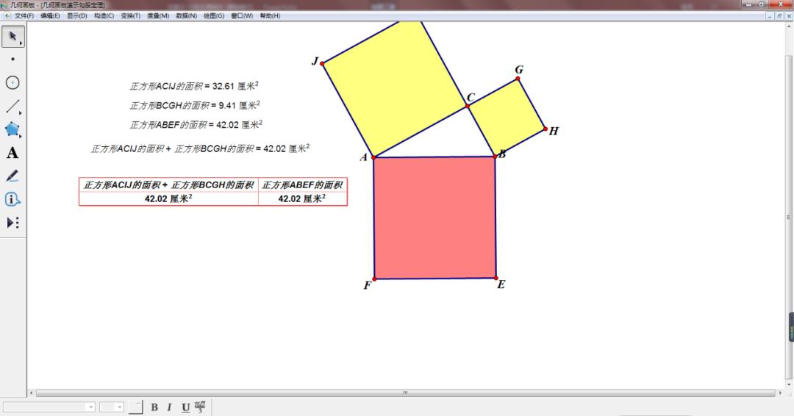The width and height of the screenshot is (794, 416).
Task: Select the Compass circle tool
Action: (12, 82)
